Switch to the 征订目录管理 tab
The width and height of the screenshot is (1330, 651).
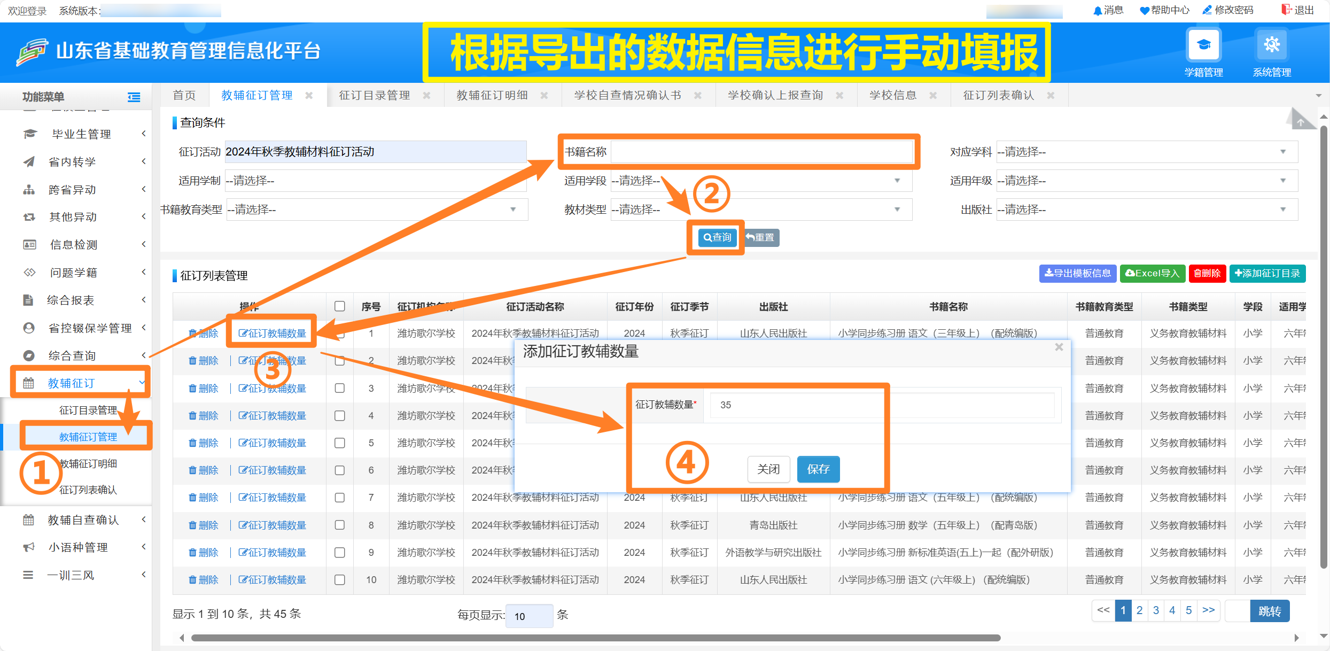(375, 96)
